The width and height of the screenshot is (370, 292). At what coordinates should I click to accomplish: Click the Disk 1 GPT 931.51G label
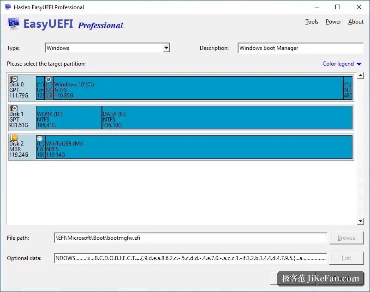point(18,120)
